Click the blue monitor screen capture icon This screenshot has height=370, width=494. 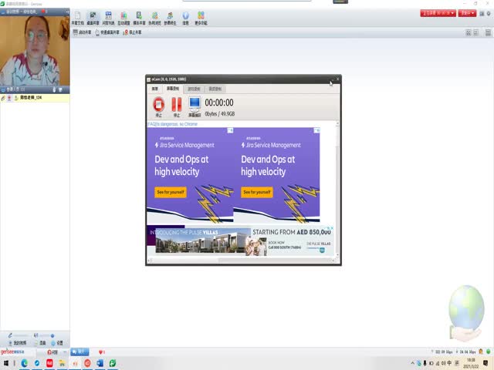(x=194, y=104)
